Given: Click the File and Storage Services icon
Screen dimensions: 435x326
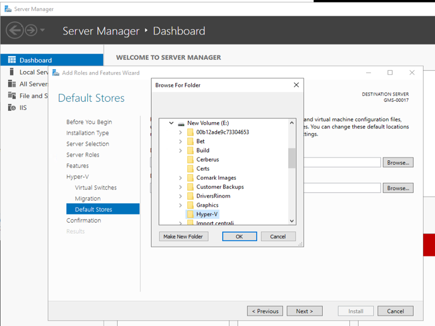Looking at the screenshot, I should click(12, 96).
